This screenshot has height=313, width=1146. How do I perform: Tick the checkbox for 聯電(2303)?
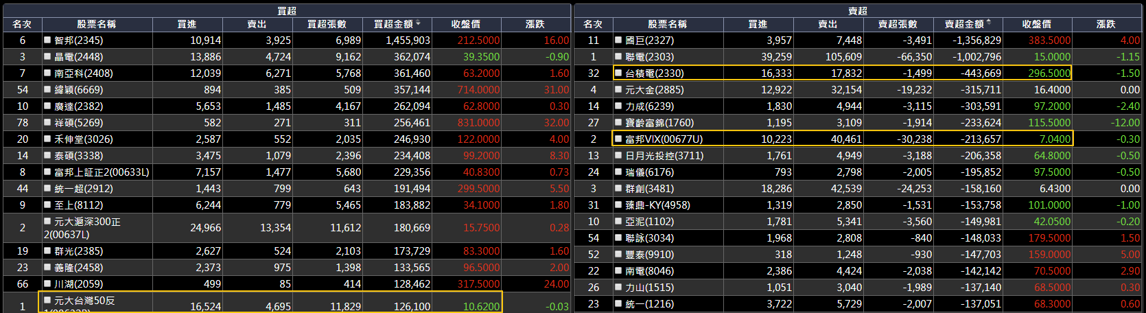618,57
